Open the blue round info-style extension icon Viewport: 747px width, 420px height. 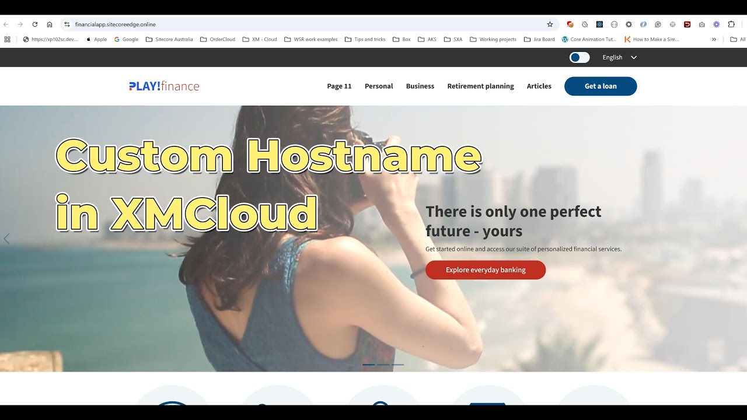click(x=643, y=24)
